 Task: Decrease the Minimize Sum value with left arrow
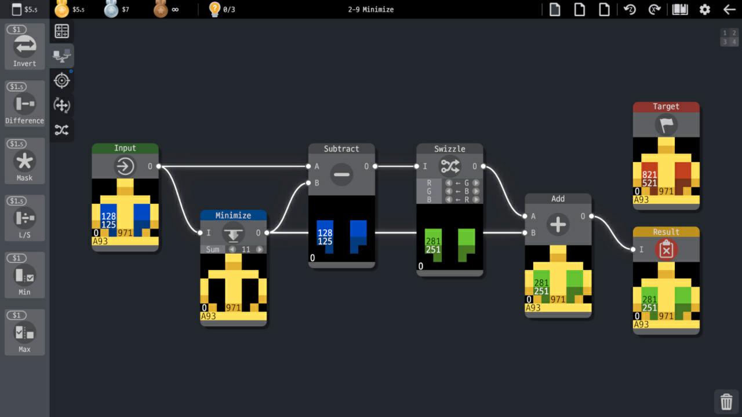(232, 250)
